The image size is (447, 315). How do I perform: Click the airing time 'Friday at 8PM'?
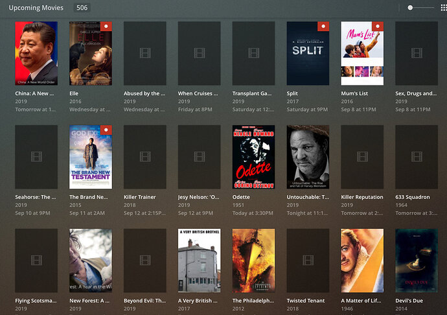[195, 110]
